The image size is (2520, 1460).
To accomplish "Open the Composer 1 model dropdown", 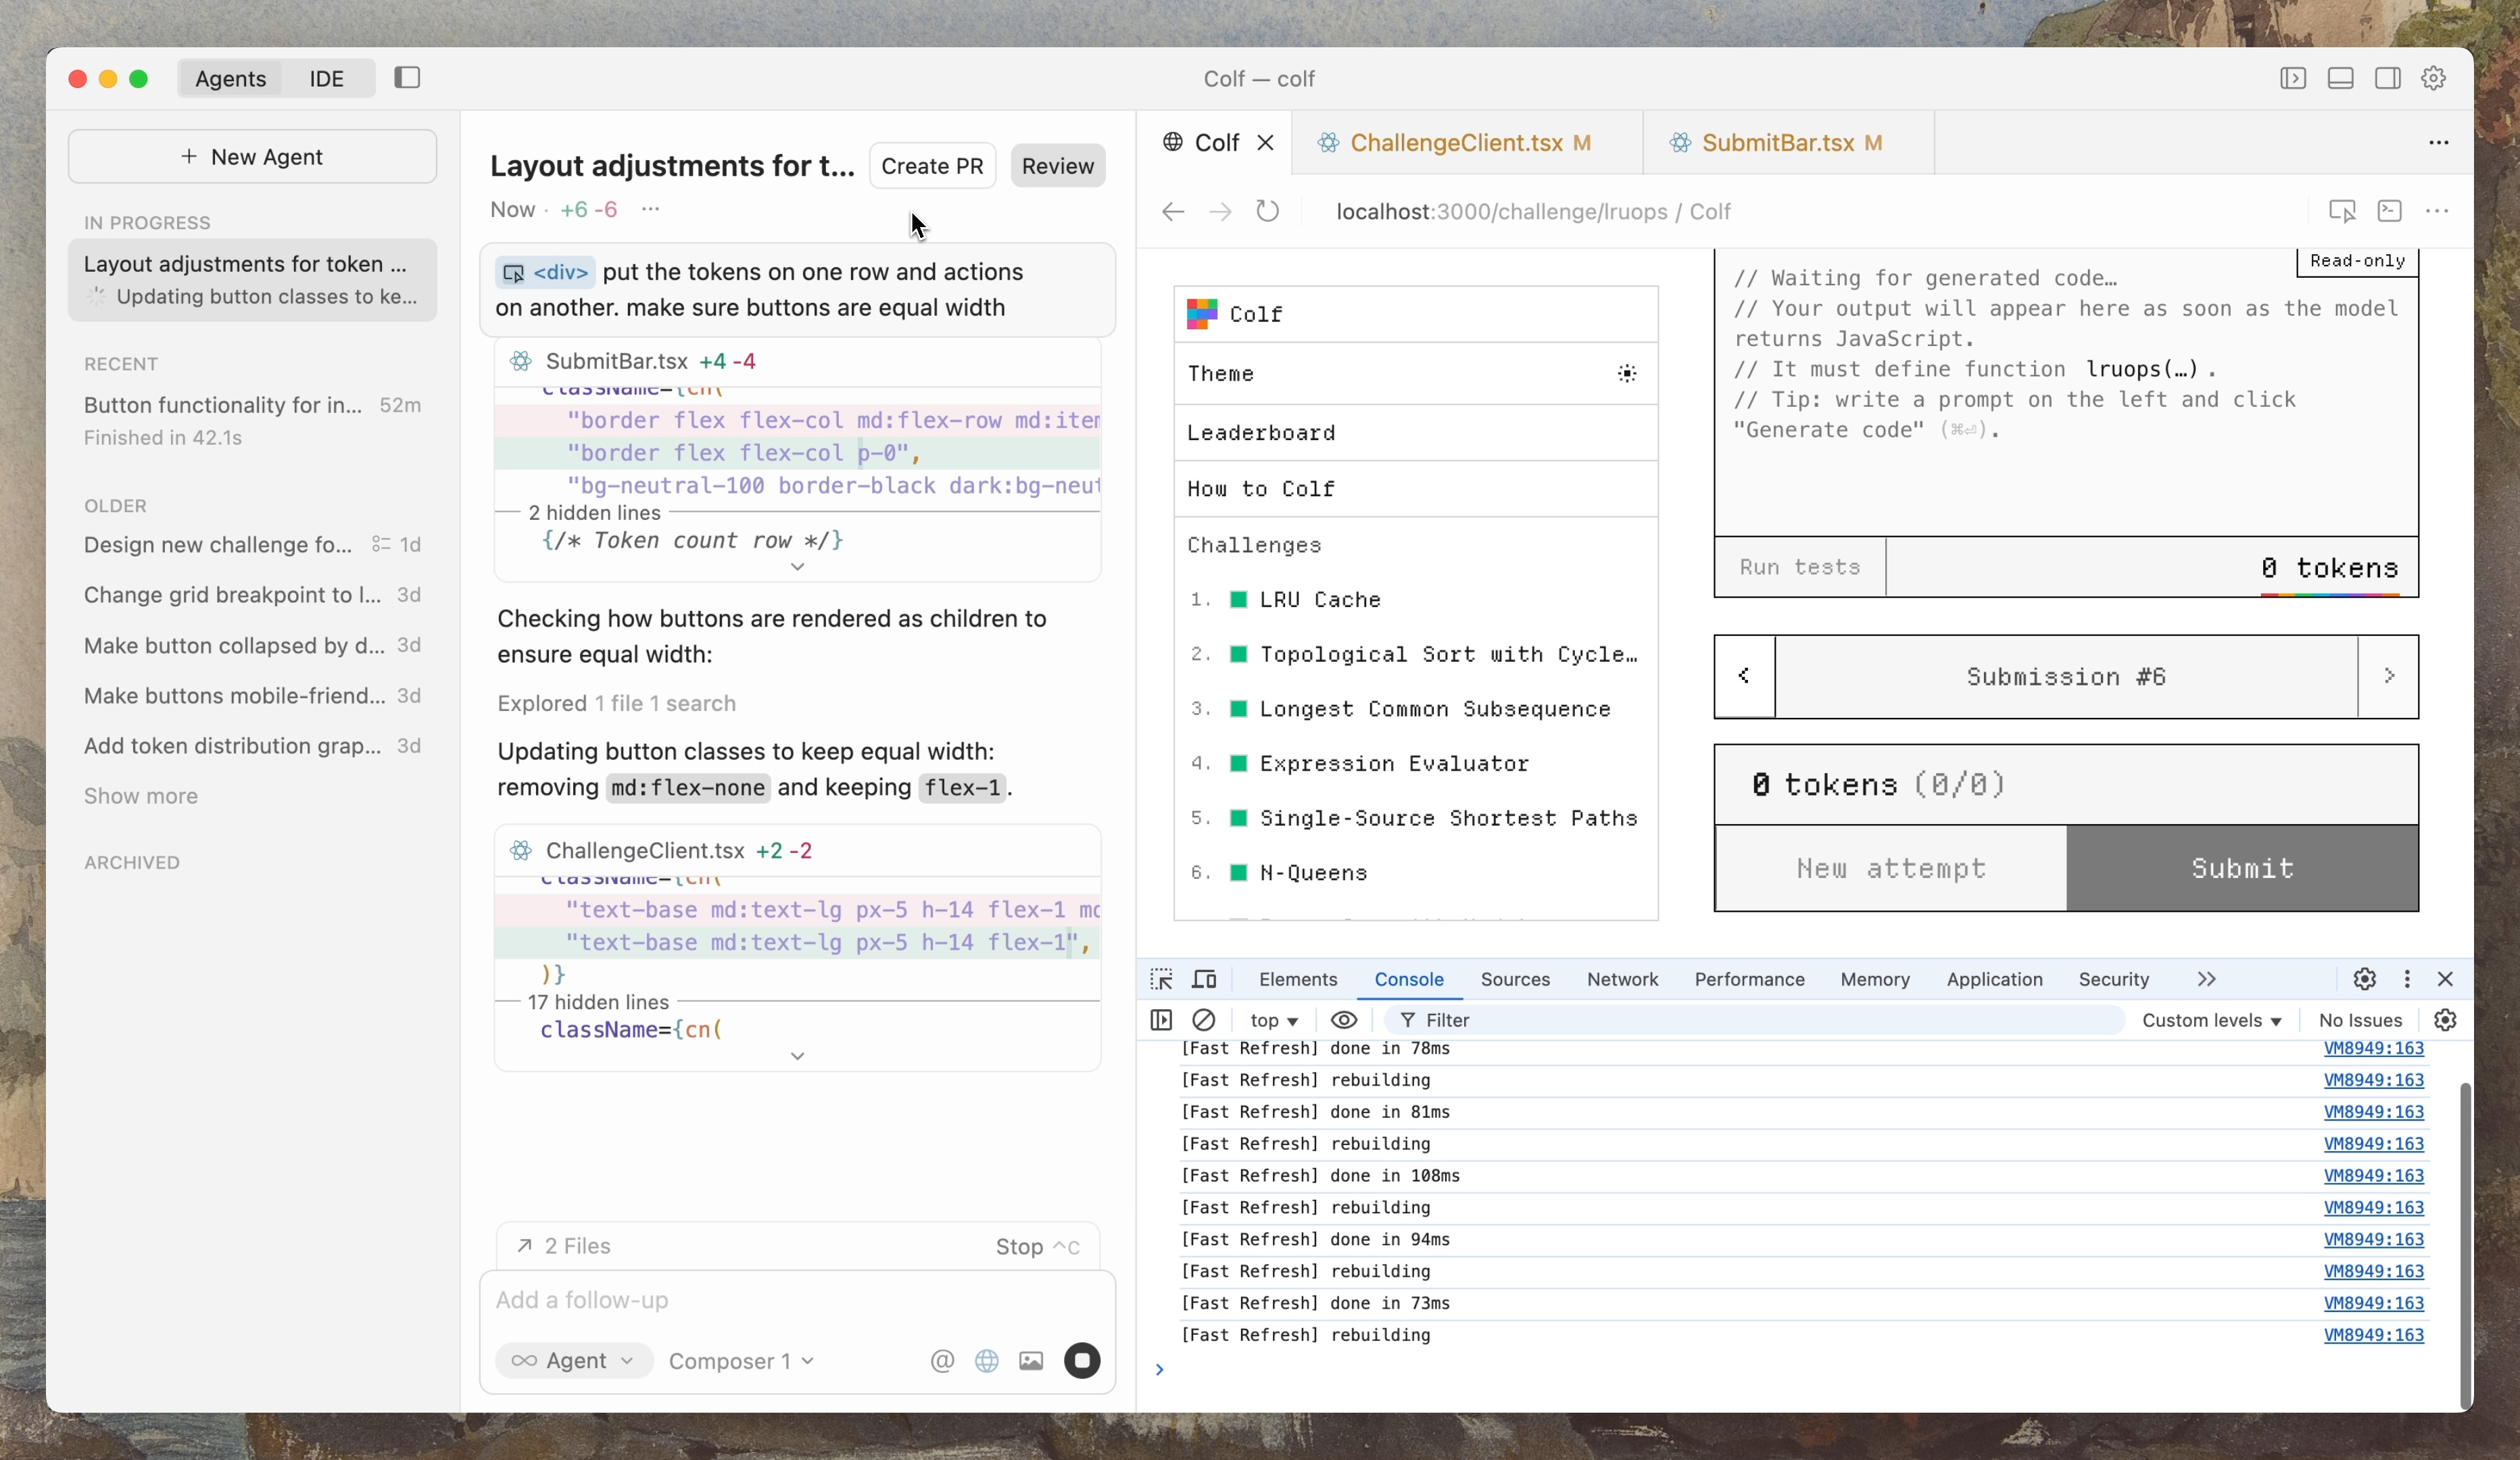I will (x=741, y=1360).
